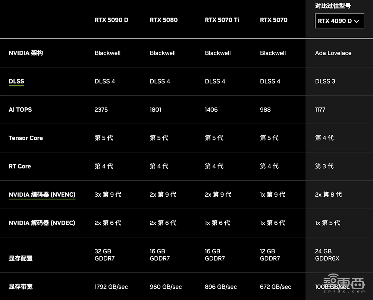Open the RTX 4090 D comparison dropdown
Image resolution: width=373 pixels, height=300 pixels.
(339, 21)
